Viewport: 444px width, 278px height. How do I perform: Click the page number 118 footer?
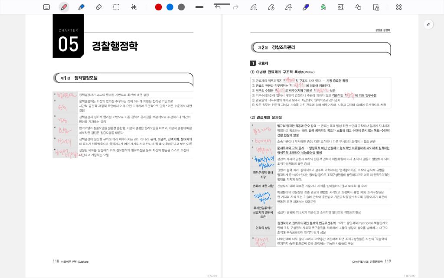pyautogui.click(x=56, y=261)
